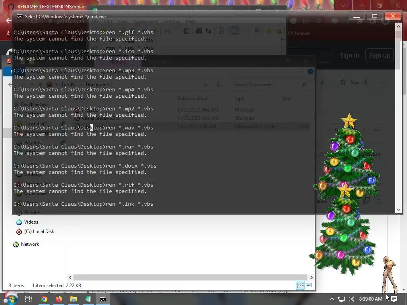Click 'ren *.mp2 *.vbs' command line
407x305 pixels.
[130, 109]
